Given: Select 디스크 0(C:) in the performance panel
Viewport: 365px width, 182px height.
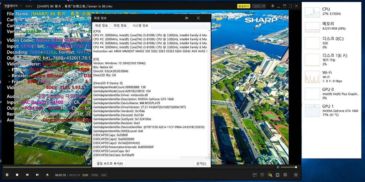Looking at the screenshot, I should click(x=331, y=43).
